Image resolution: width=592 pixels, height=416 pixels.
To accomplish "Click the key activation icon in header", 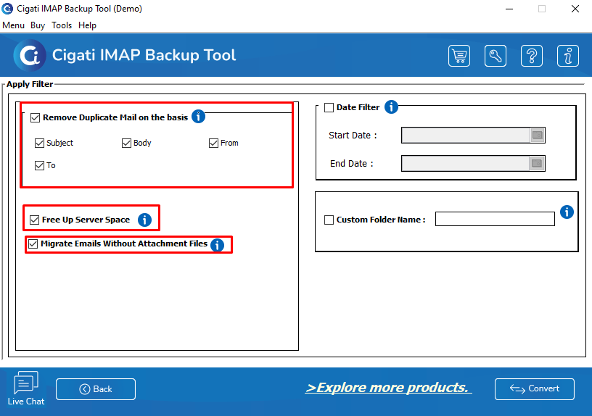I will [x=496, y=56].
